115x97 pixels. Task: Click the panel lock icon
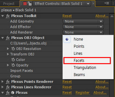(x=30, y=4)
